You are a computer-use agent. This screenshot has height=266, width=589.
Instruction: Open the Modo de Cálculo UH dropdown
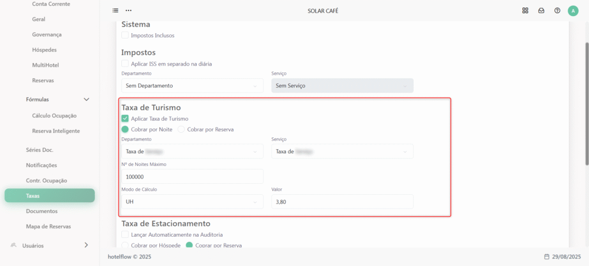tap(192, 202)
